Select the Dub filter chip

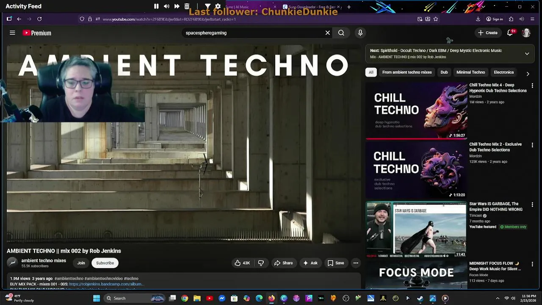(x=444, y=72)
